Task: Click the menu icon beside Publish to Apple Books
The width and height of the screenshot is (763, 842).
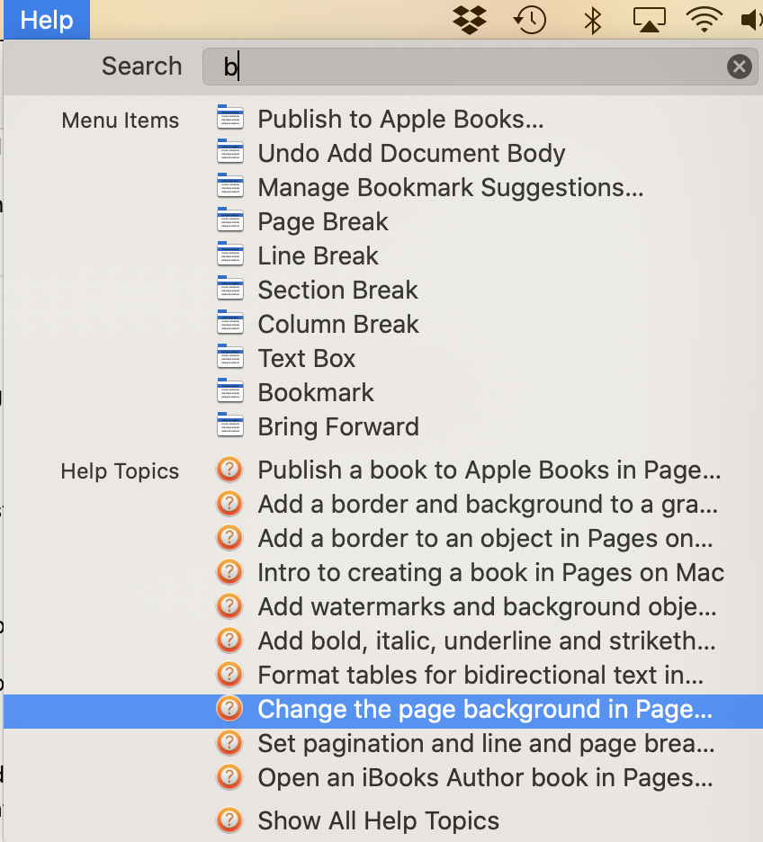Action: pyautogui.click(x=230, y=117)
